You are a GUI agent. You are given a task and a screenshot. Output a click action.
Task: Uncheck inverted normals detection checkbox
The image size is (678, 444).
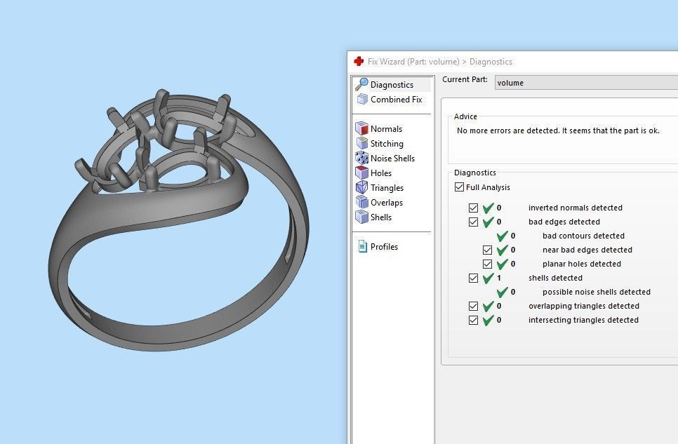pos(473,208)
